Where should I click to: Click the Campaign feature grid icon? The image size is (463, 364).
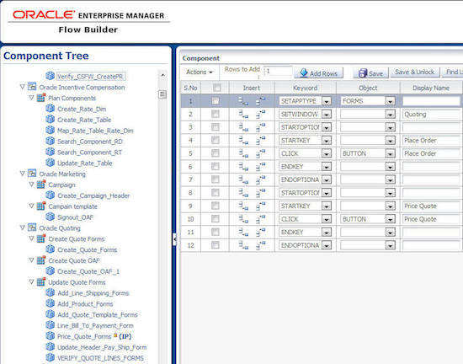(41, 185)
